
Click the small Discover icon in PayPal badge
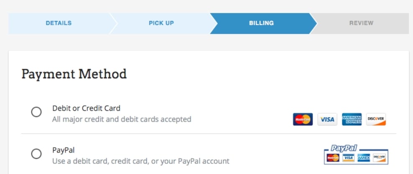point(379,158)
